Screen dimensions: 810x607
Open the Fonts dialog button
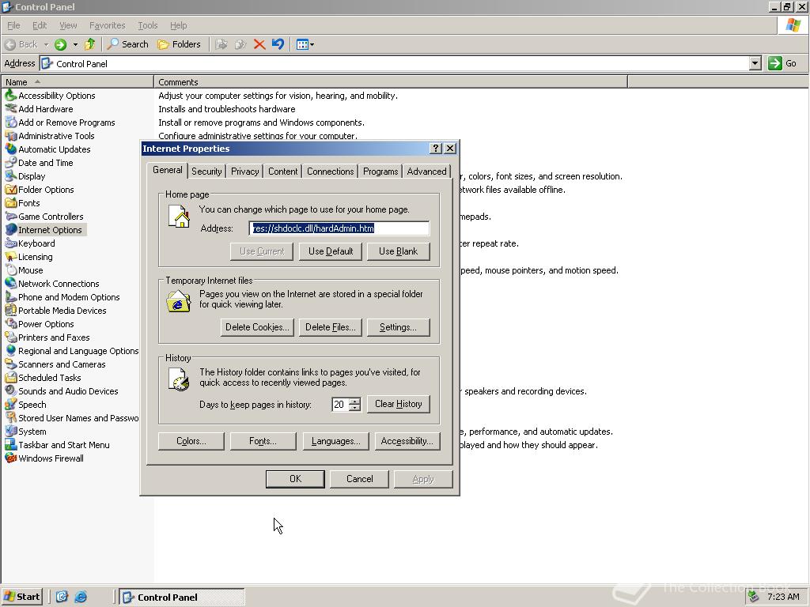coord(263,441)
